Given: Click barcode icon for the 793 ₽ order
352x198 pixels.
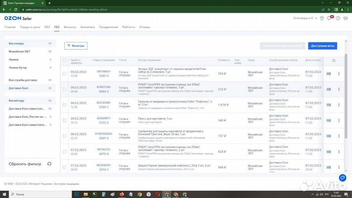Looking at the screenshot, I should (329, 74).
